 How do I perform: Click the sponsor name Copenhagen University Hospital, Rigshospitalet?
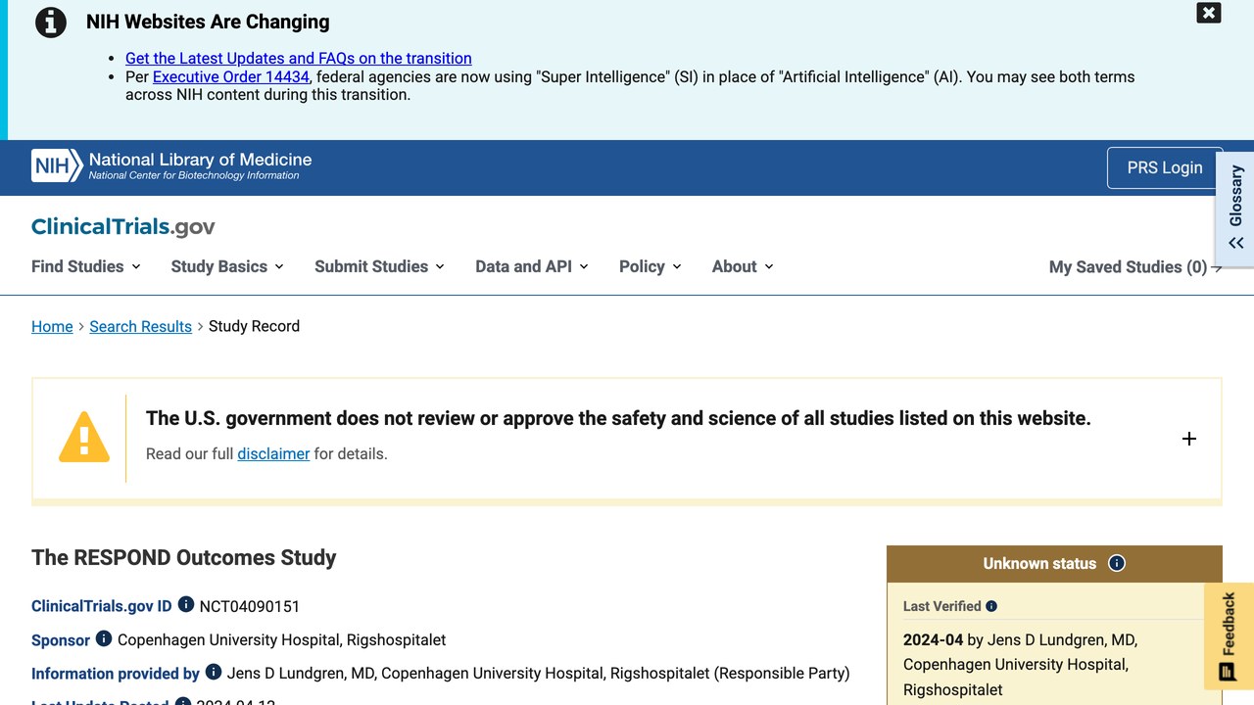tap(281, 639)
